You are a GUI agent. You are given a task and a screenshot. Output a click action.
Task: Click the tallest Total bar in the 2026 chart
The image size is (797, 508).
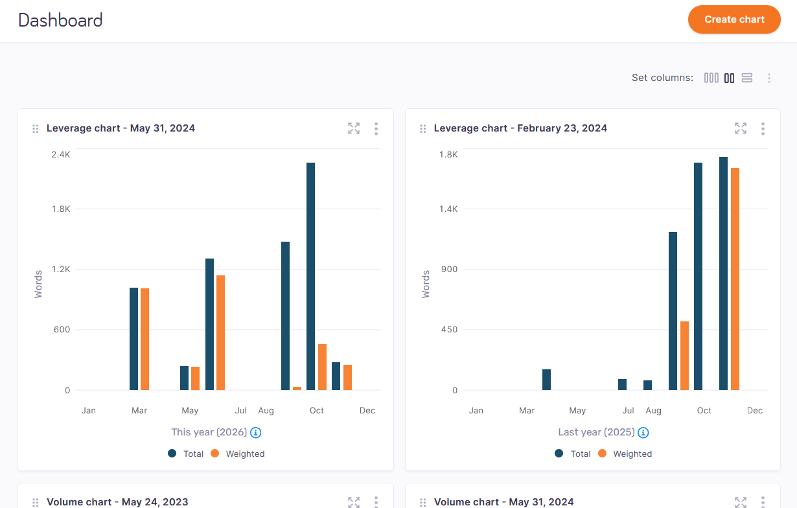(310, 276)
